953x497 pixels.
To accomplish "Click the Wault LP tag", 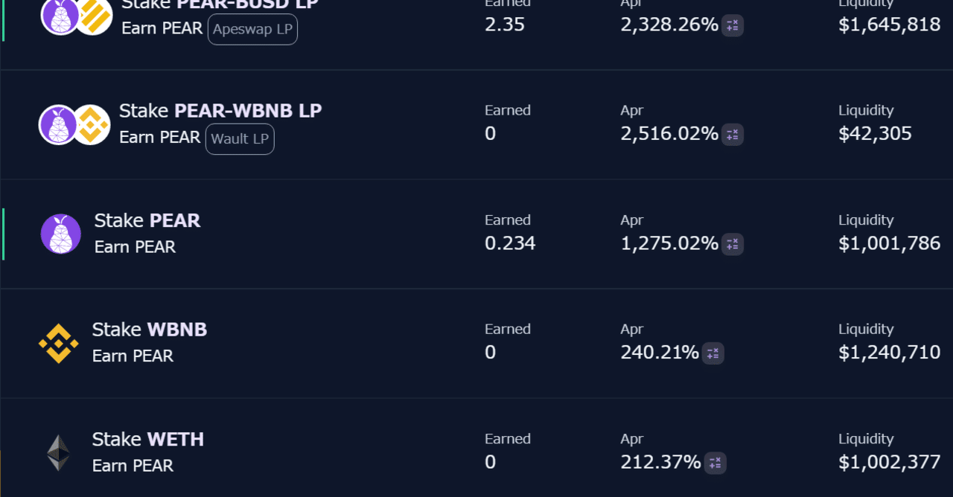I will pos(240,139).
